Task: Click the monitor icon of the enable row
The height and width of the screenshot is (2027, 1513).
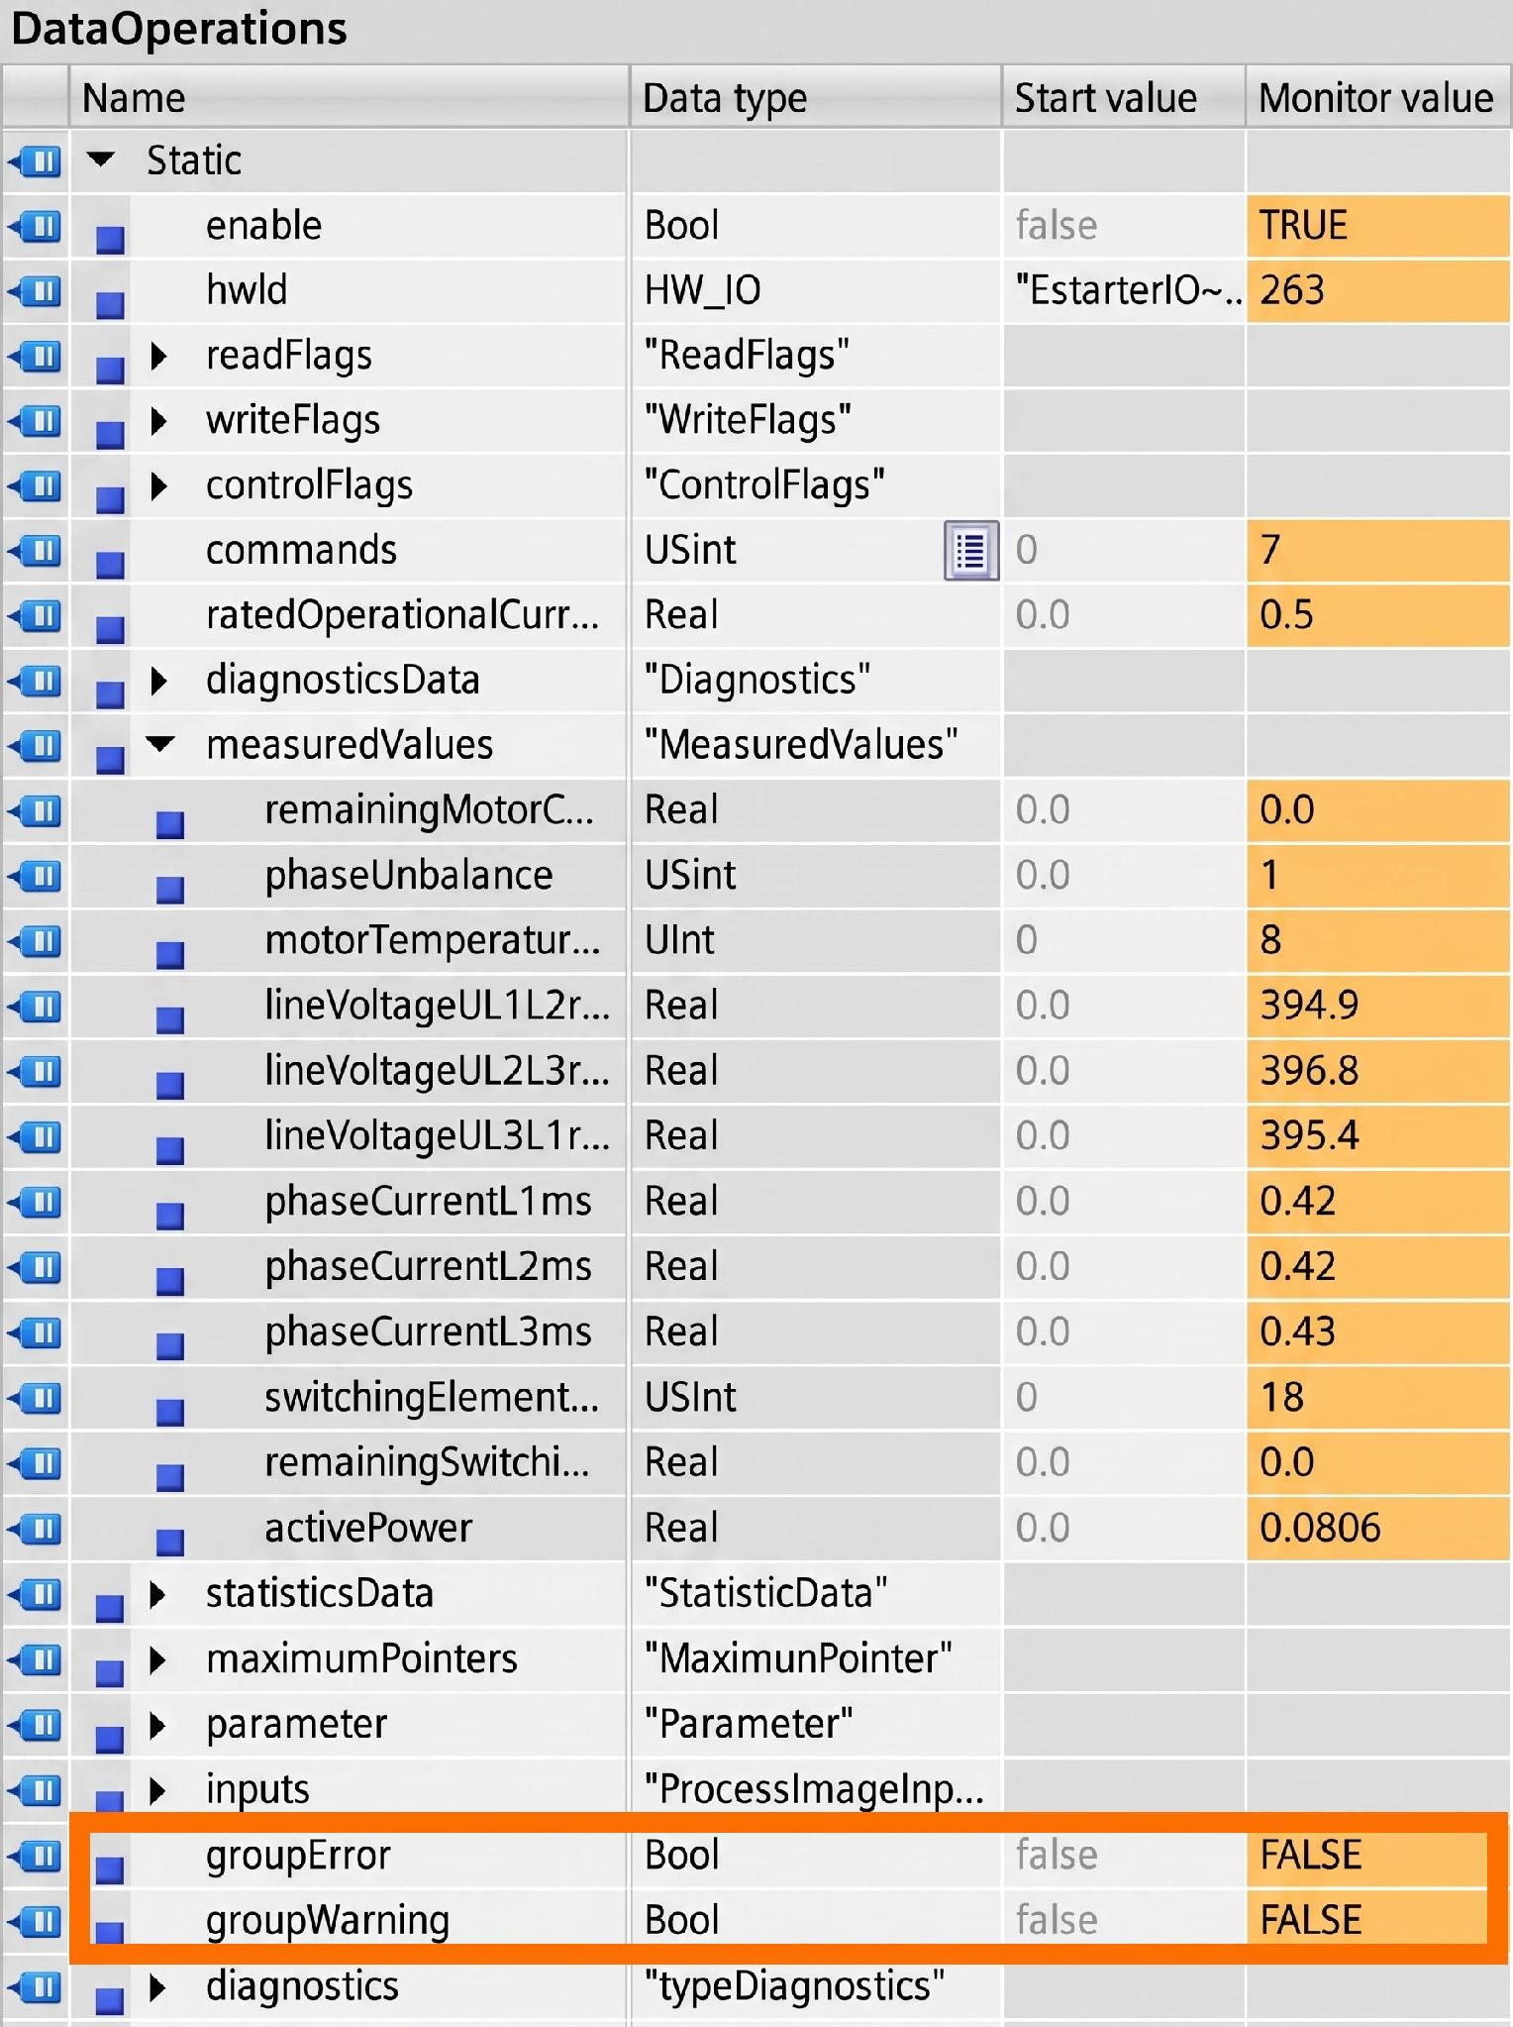Action: coord(36,225)
